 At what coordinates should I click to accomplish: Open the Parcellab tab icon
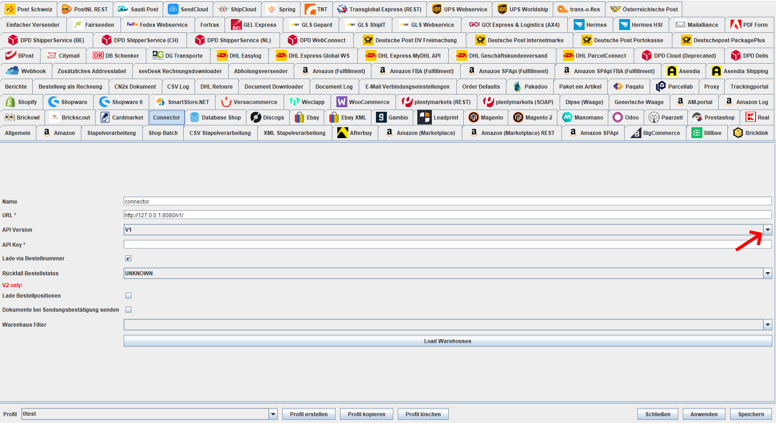pyautogui.click(x=661, y=86)
